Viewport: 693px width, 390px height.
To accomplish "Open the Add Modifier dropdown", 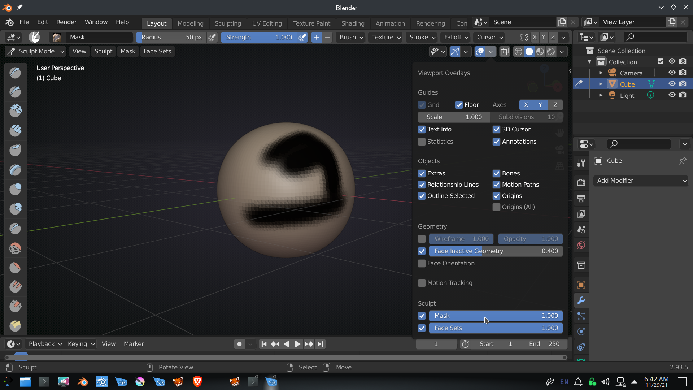I will pyautogui.click(x=641, y=181).
